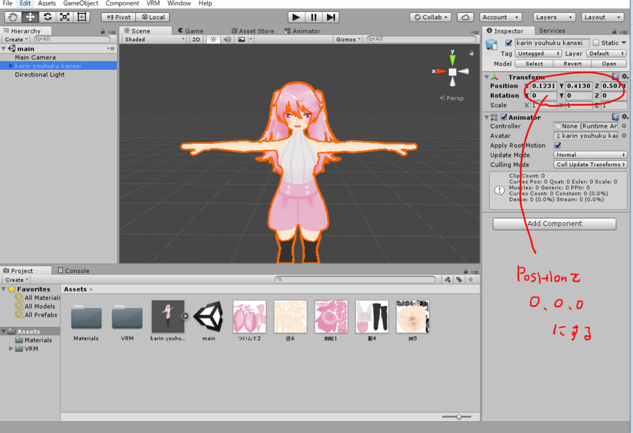The width and height of the screenshot is (633, 433).
Task: Click the Hierarchy search field
Action: pos(72,39)
